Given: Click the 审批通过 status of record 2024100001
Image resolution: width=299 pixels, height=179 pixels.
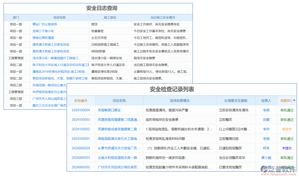Looking at the screenshot, I should point(287,138).
